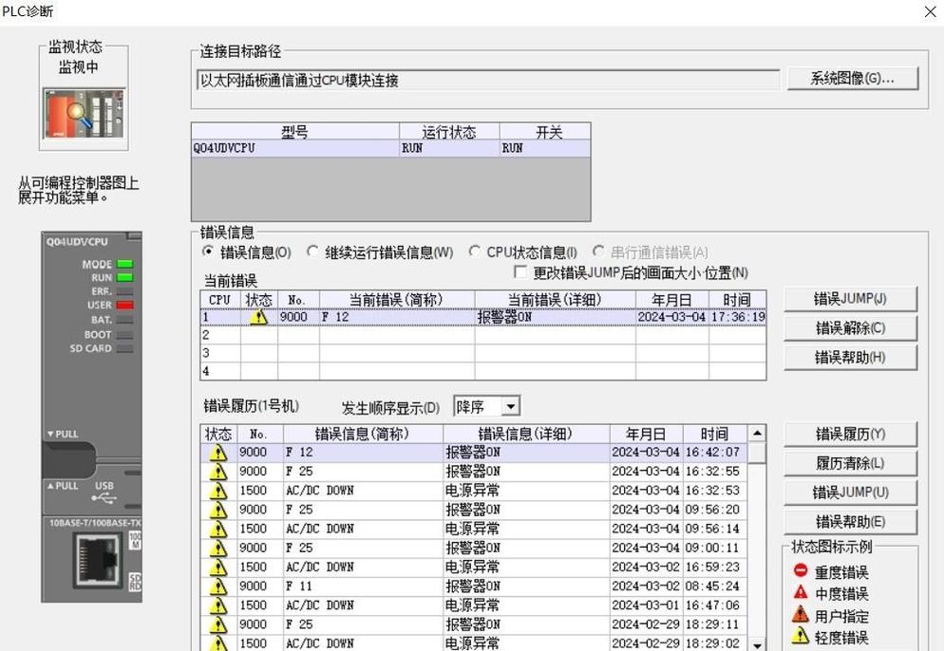Screen dimensions: 944x651
Task: Click the Ethernet port on CPU module image
Action: pos(96,562)
